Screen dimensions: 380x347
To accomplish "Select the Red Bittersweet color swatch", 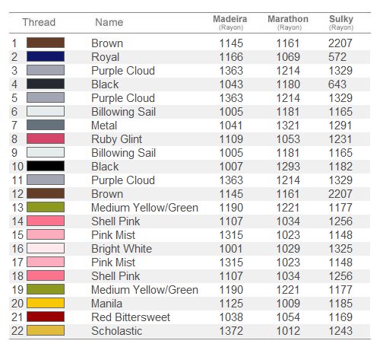I will [x=46, y=317].
